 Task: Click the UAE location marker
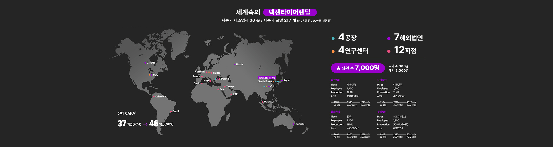(231, 95)
